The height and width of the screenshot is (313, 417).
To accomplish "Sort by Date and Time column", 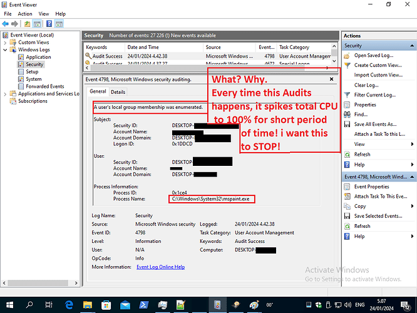I will pyautogui.click(x=164, y=48).
